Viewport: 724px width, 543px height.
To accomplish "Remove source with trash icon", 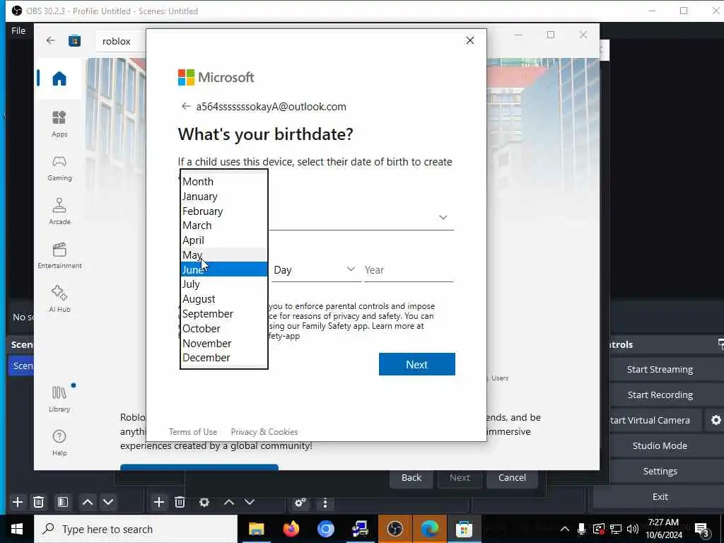I will click(x=180, y=502).
